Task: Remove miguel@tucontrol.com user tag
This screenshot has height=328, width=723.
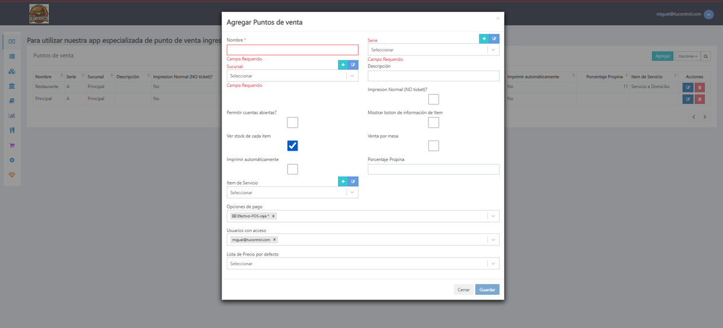Action: click(x=274, y=239)
